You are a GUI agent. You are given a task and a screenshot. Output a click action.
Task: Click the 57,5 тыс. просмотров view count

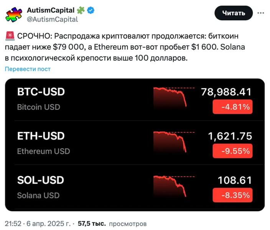click(x=112, y=223)
